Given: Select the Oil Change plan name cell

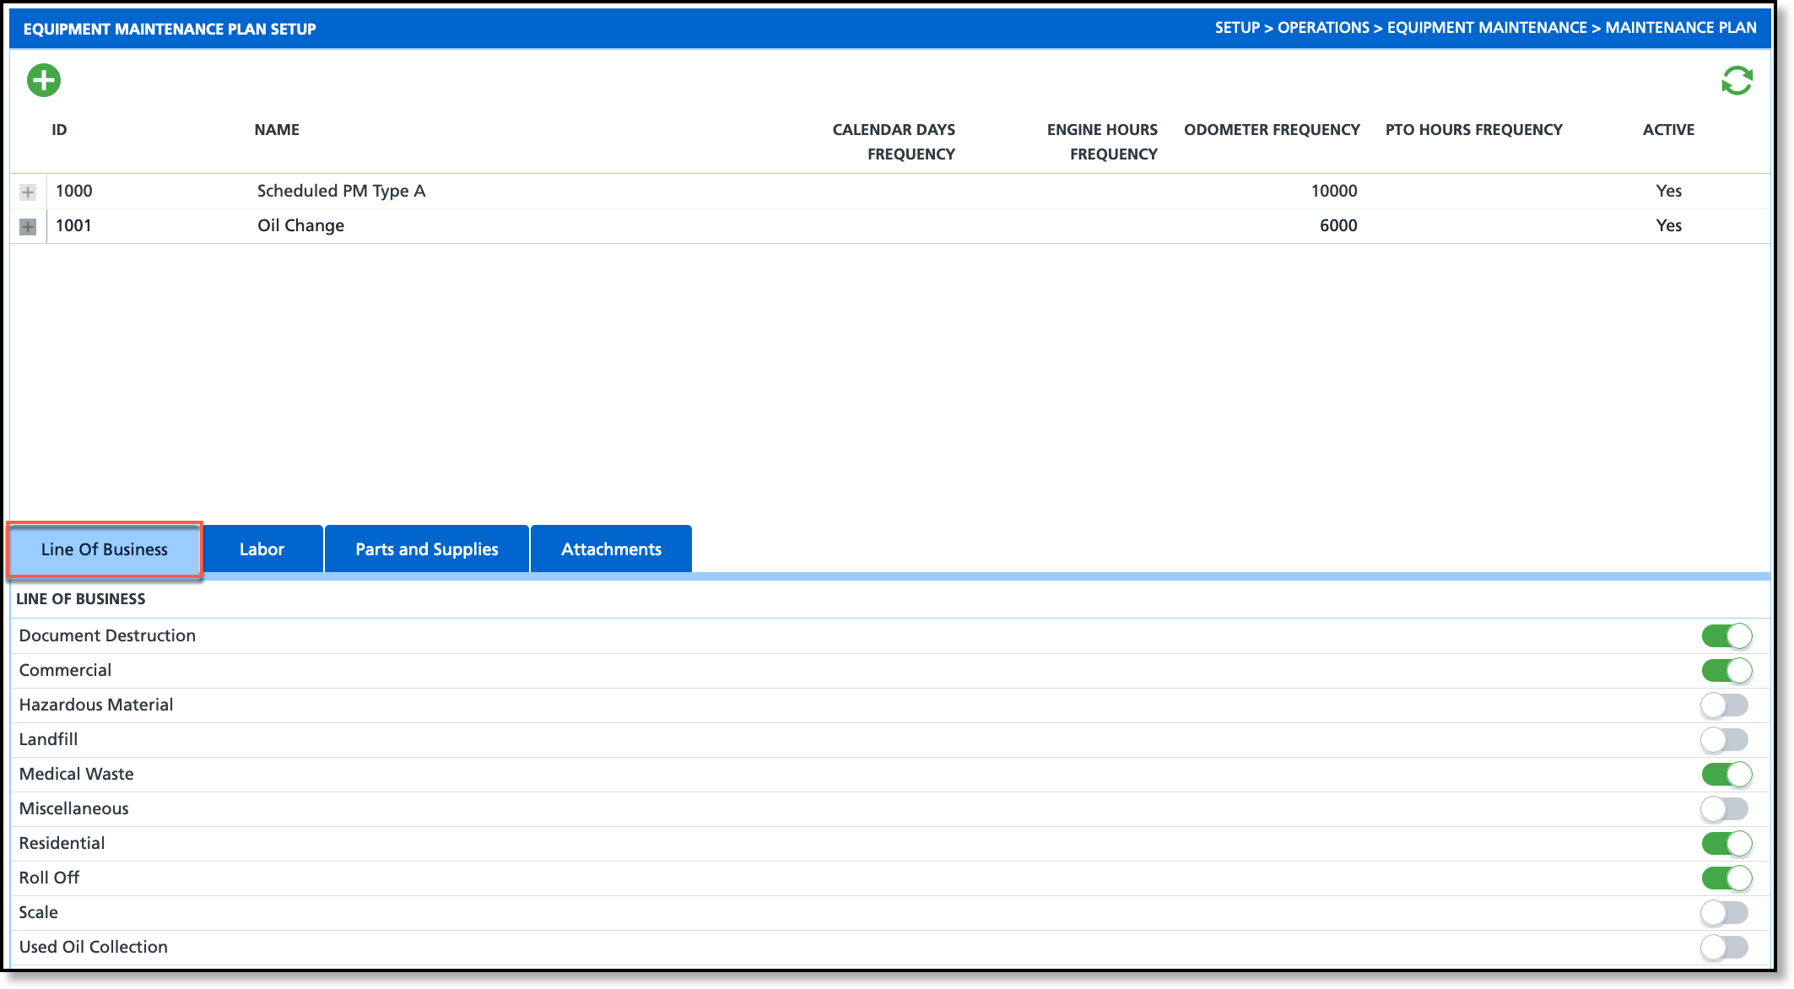Looking at the screenshot, I should pyautogui.click(x=300, y=225).
